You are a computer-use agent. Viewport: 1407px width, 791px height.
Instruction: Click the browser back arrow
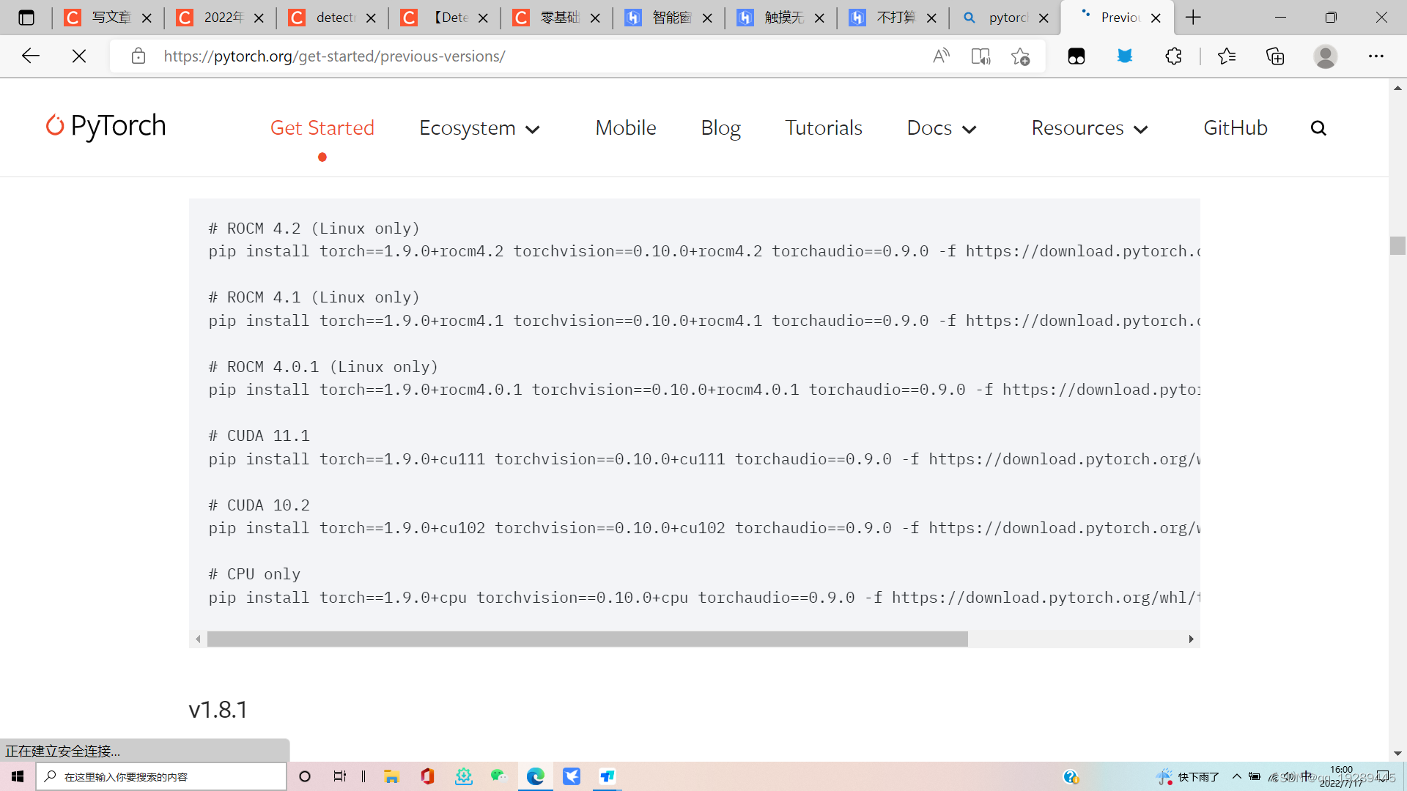30,56
